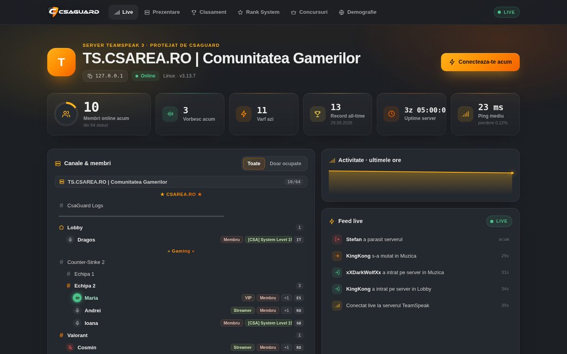Viewport: 567px width, 354px height.
Task: Click the Feed live lightning icon
Action: point(332,221)
